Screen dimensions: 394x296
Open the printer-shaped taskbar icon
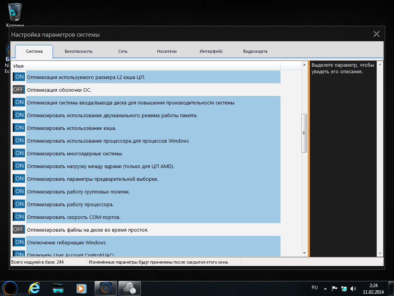click(x=58, y=288)
